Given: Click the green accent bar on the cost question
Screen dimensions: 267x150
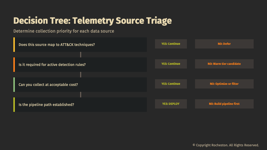Looking at the screenshot, I should point(14,84).
